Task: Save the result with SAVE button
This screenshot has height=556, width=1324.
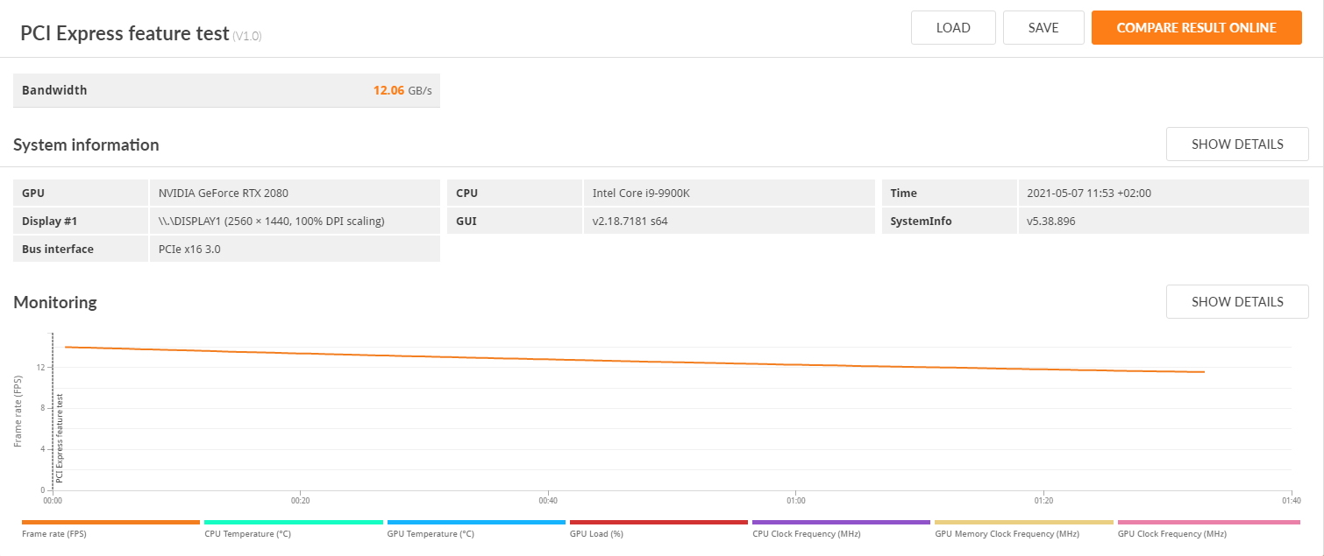Action: click(1043, 28)
